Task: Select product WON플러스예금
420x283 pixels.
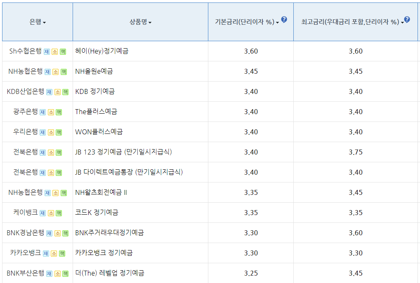Action: tap(99, 131)
